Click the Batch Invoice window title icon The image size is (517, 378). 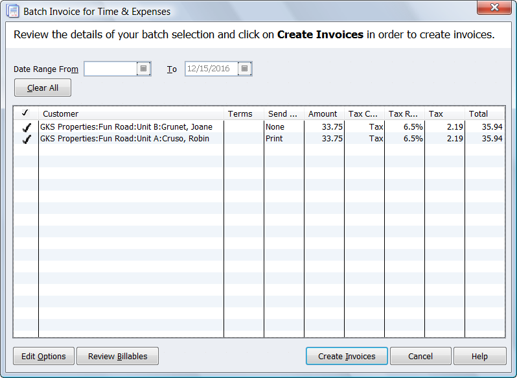(12, 11)
